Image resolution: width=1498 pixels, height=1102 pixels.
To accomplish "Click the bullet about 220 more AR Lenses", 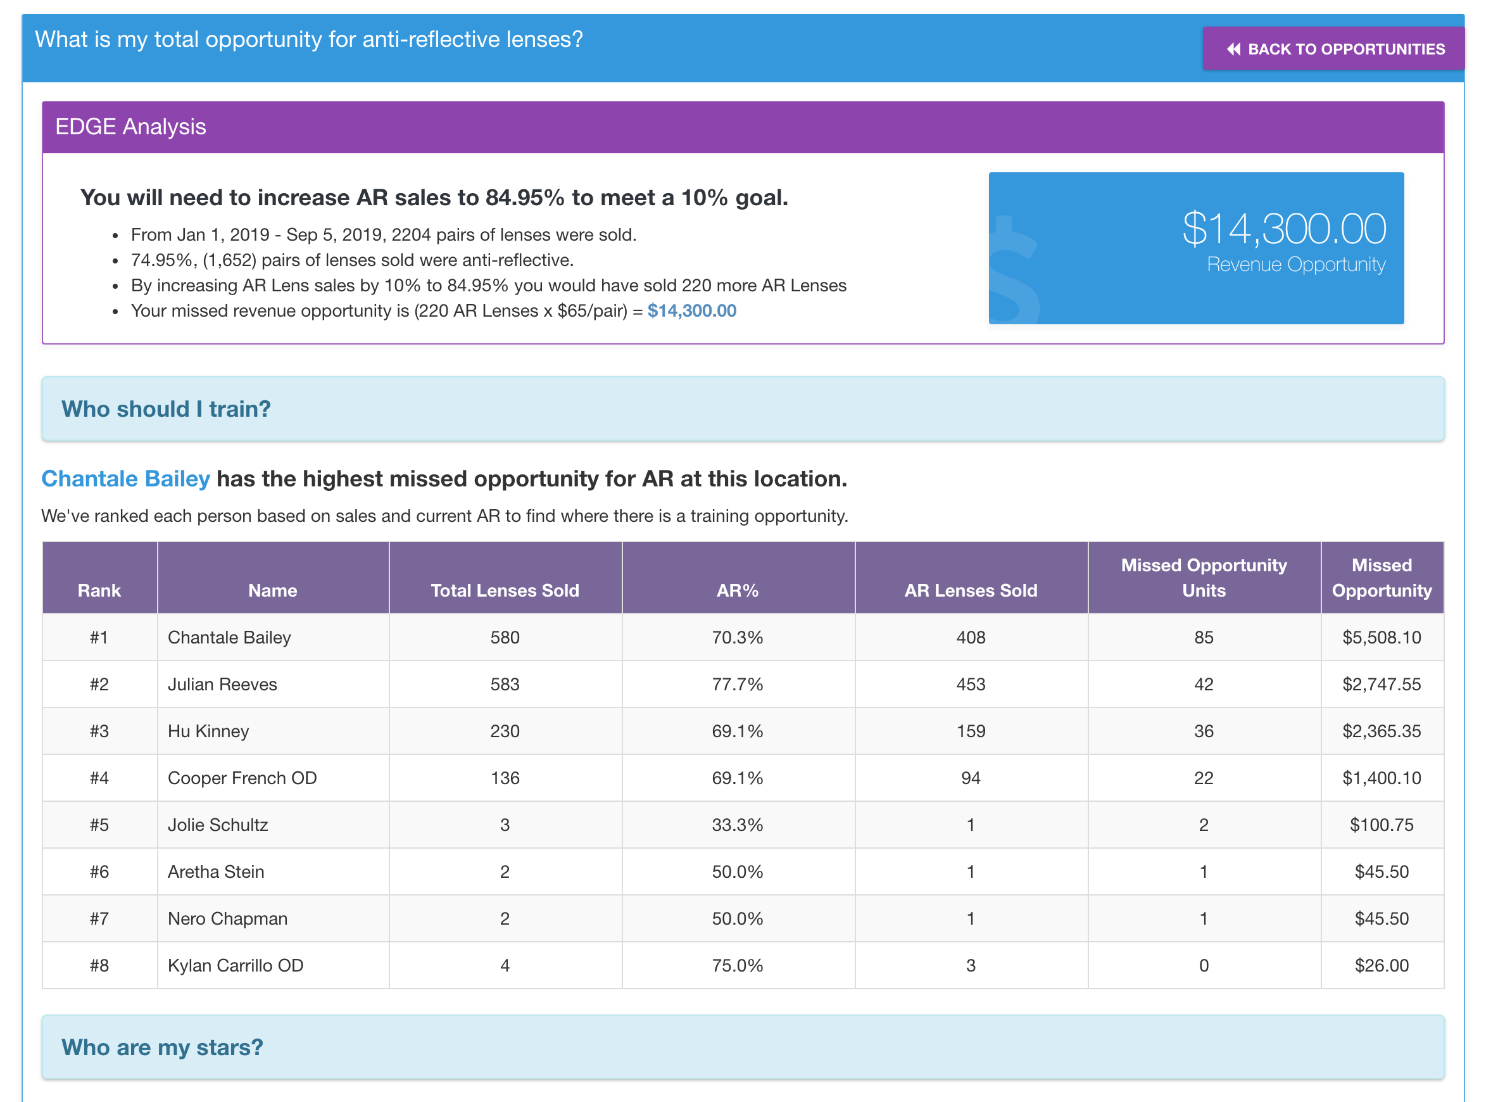I will click(x=488, y=286).
